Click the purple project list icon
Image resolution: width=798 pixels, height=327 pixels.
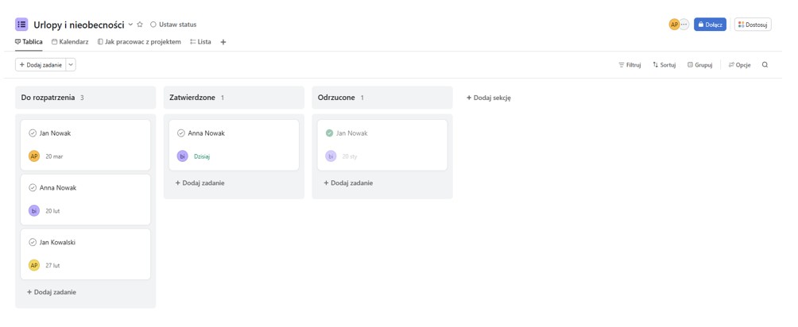click(x=21, y=25)
